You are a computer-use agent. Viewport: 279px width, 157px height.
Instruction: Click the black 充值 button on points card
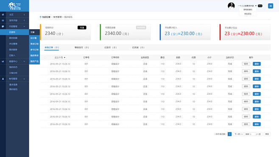tap(82, 28)
